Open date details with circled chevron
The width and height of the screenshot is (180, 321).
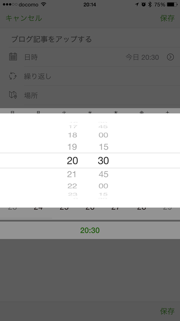(170, 57)
